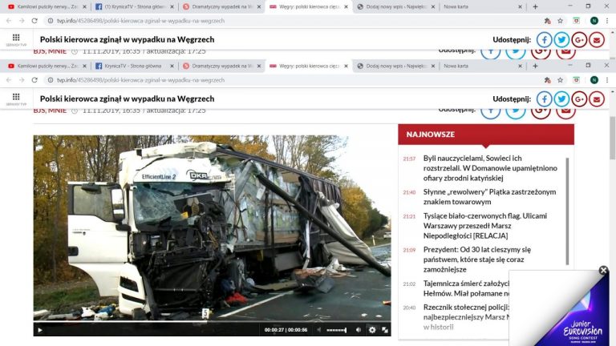Share by email from topmost Udostępnij row

pos(597,39)
